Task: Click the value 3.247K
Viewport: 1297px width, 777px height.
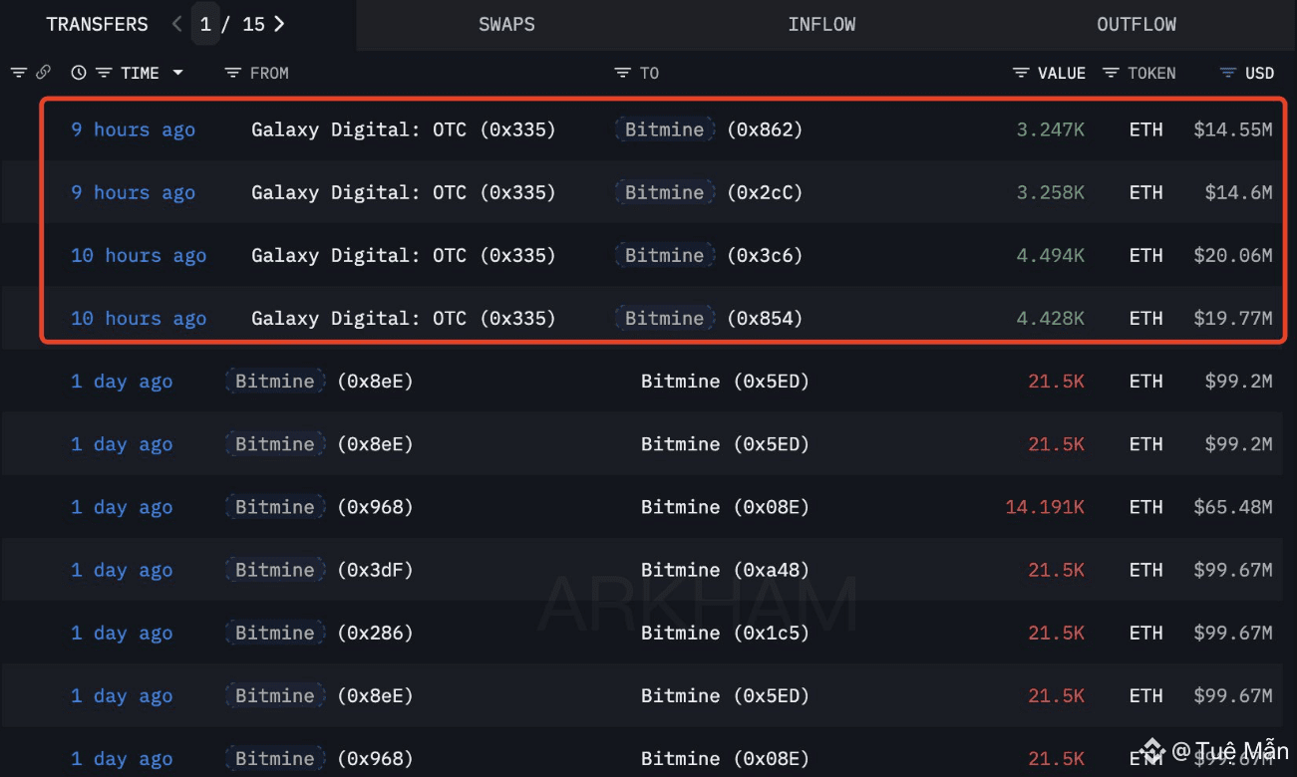Action: 1050,129
